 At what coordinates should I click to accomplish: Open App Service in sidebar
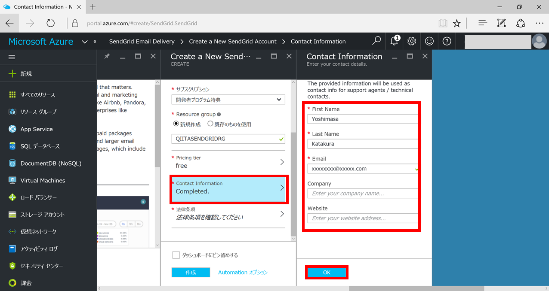(x=48, y=129)
